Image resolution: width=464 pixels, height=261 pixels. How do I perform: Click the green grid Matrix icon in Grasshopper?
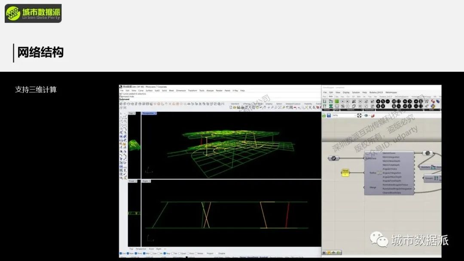(337, 101)
